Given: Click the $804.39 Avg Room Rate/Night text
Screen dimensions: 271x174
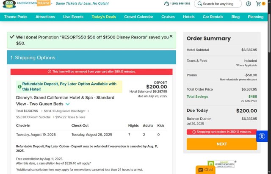Looking at the screenshot, I should [x=65, y=111].
